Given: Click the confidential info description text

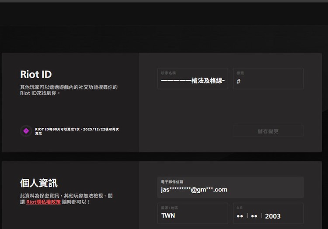Looking at the screenshot, I should tap(66, 199).
